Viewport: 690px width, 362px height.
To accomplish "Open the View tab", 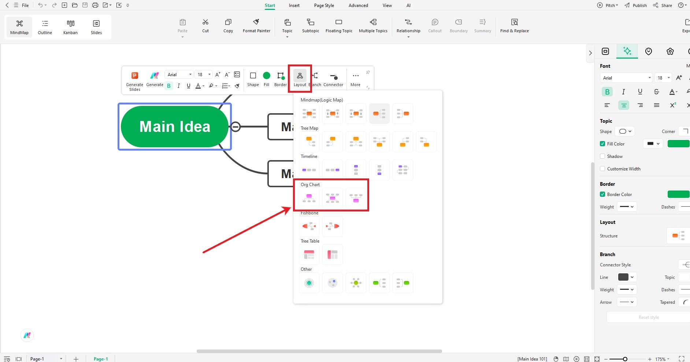I will pos(387,5).
